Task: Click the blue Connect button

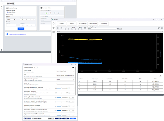Action: (21, 29)
